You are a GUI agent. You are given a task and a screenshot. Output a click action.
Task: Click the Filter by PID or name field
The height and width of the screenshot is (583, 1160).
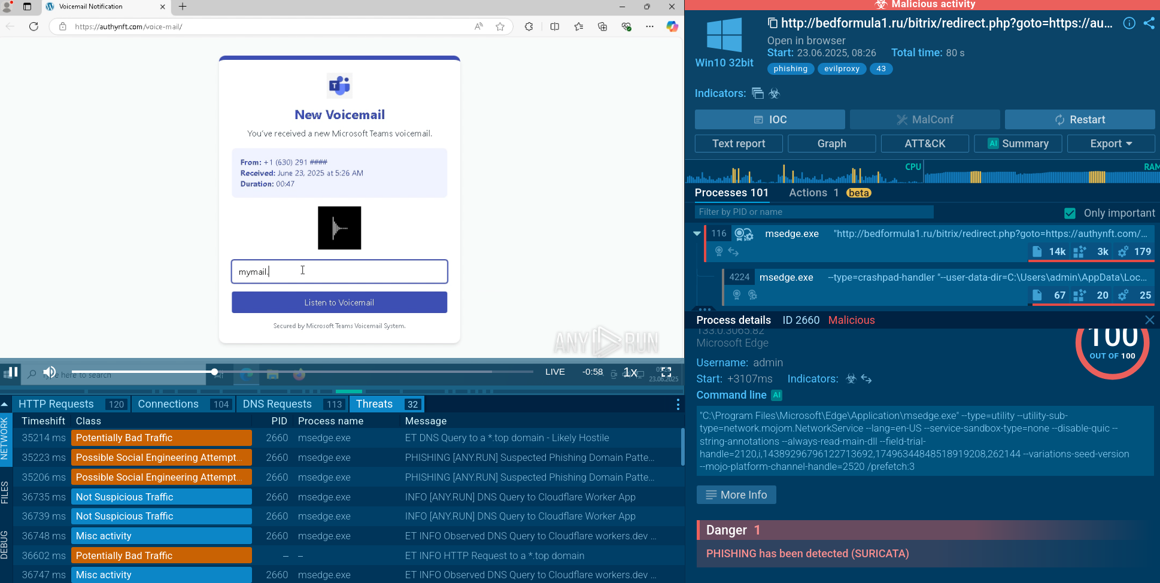[814, 212]
